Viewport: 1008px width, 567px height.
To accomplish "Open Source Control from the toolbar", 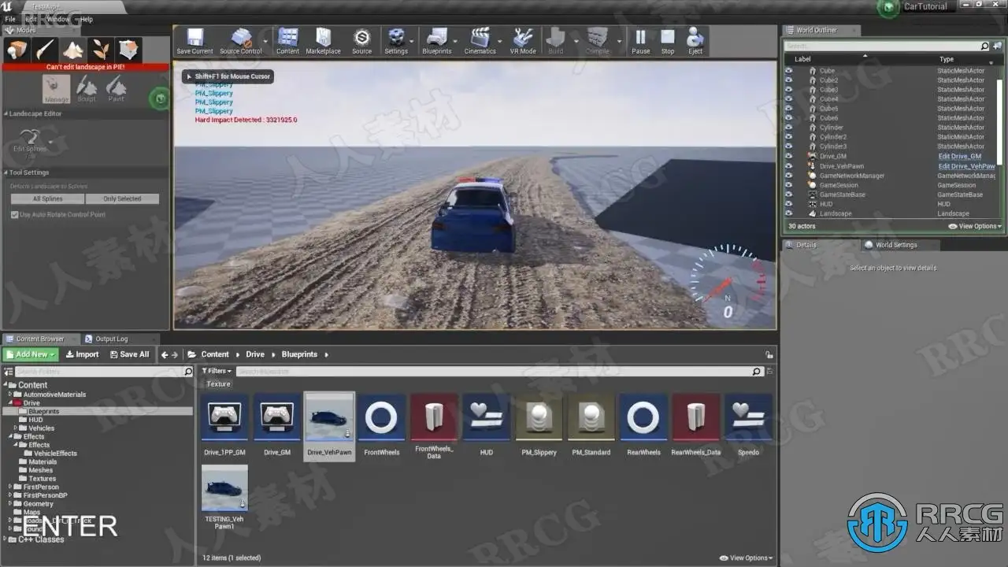I will click(x=240, y=41).
